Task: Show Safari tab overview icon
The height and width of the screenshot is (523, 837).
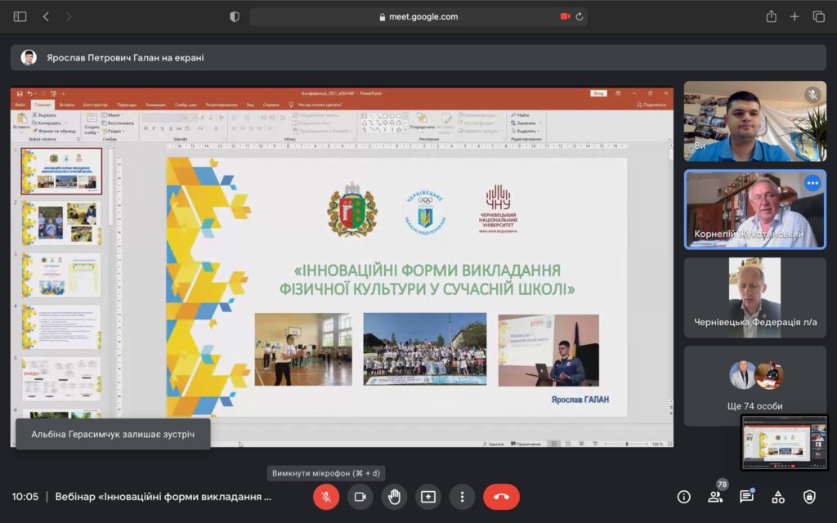Action: point(818,16)
